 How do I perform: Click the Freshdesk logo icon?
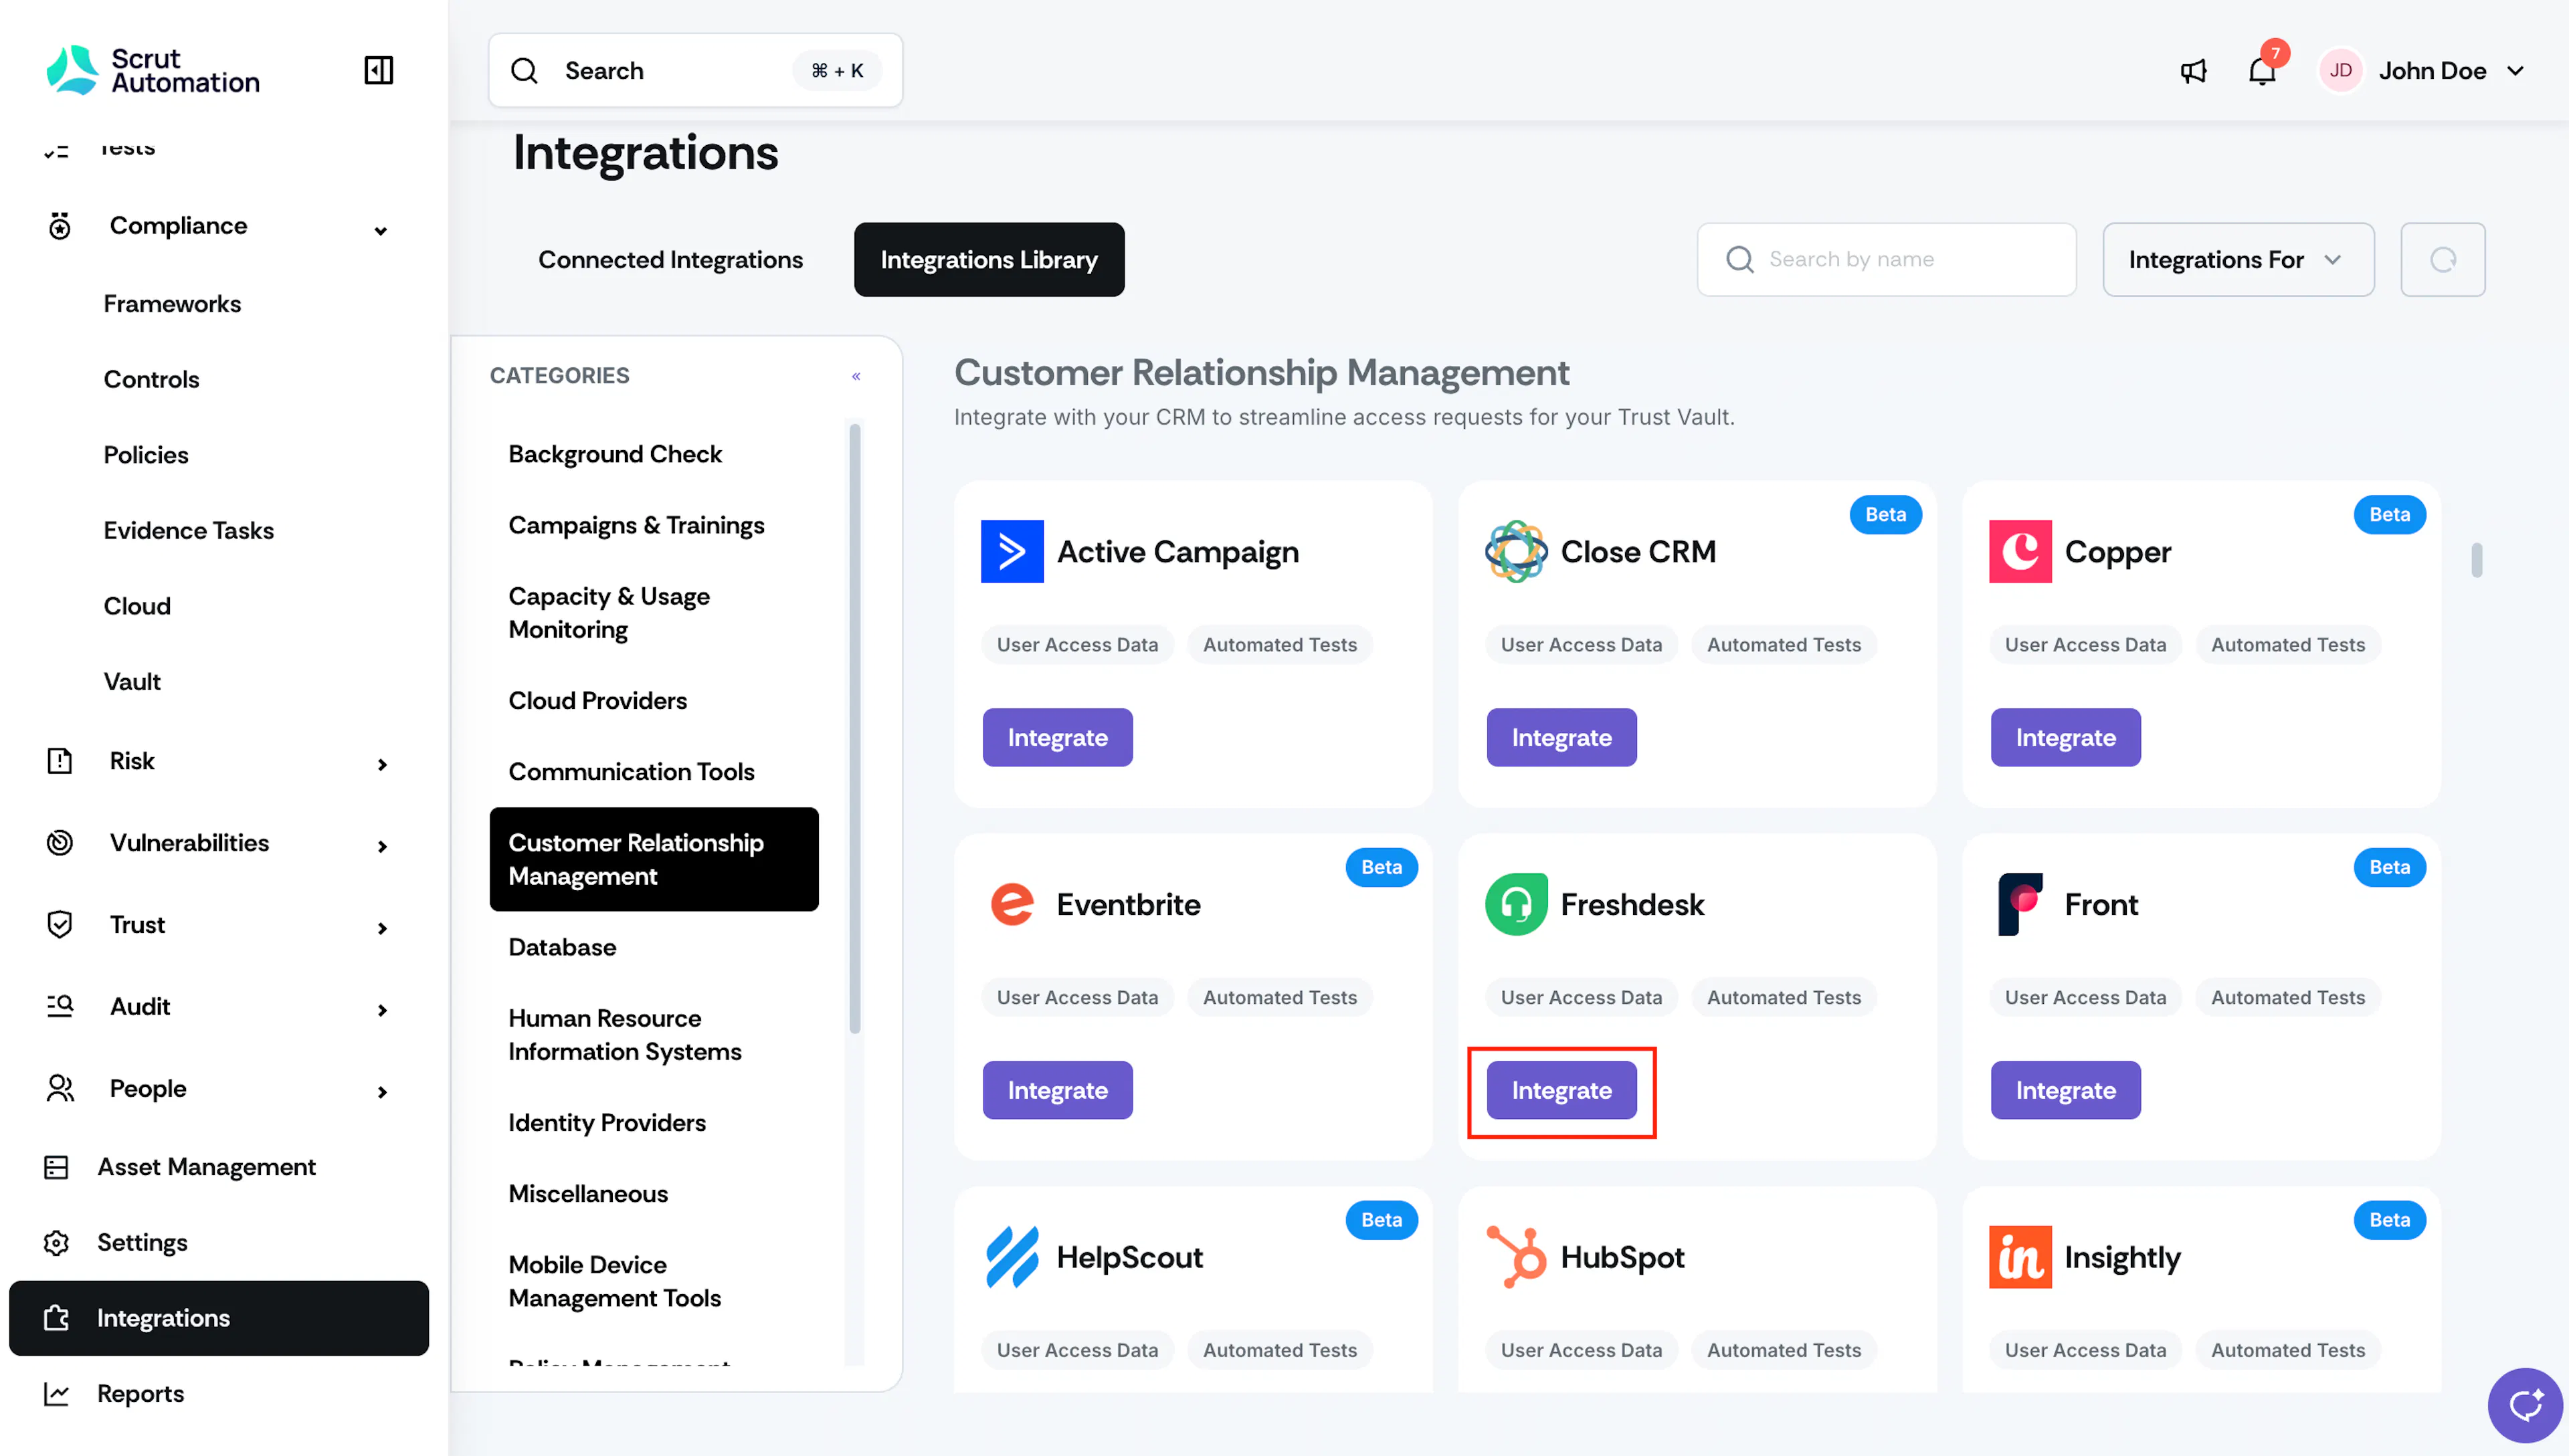1516,904
